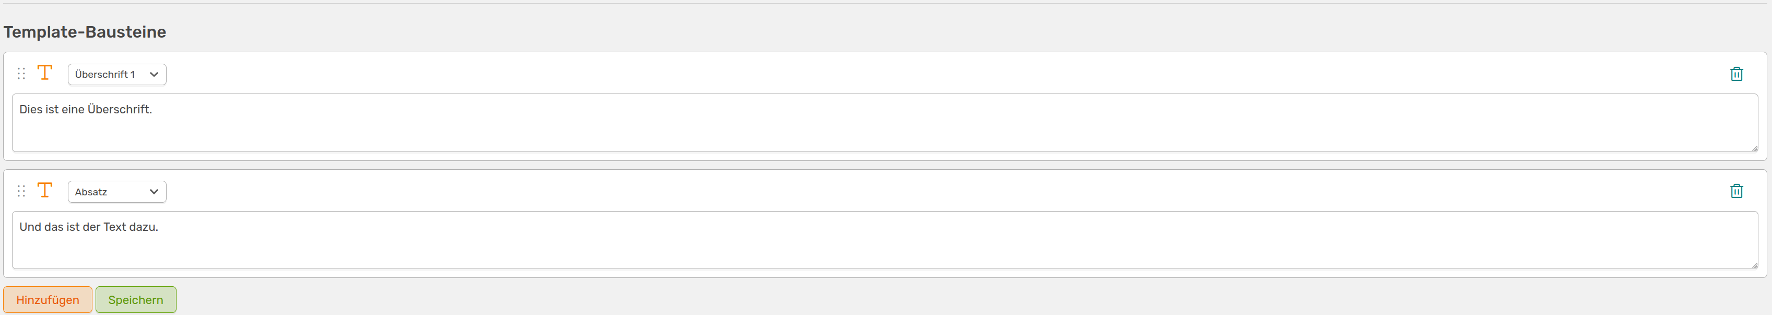
Task: Remove the Absatz block with trash icon
Action: pos(1736,191)
